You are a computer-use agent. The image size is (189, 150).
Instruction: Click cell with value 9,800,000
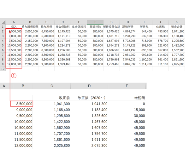[46, 64]
